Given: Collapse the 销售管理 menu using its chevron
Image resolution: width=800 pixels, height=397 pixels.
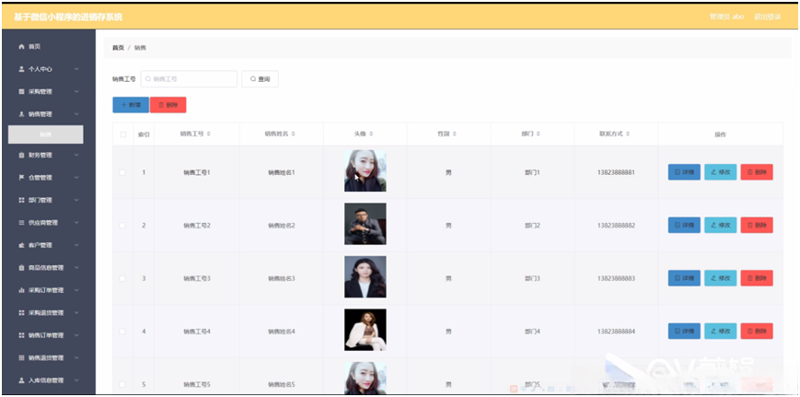Looking at the screenshot, I should click(76, 114).
